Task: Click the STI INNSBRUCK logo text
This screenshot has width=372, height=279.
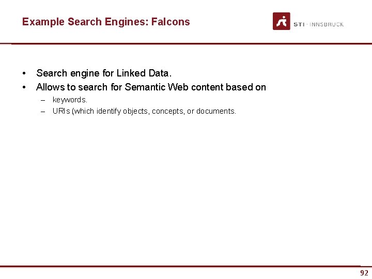Action: [318, 24]
